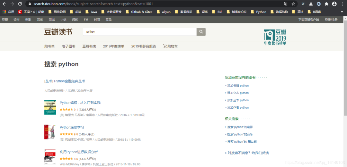This screenshot has width=347, height=167.
Task: View site security lock info
Action: tap(30, 4)
